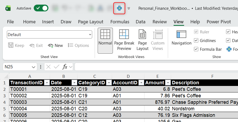Open sheet view Options
The width and height of the screenshot is (238, 122).
pos(78,45)
